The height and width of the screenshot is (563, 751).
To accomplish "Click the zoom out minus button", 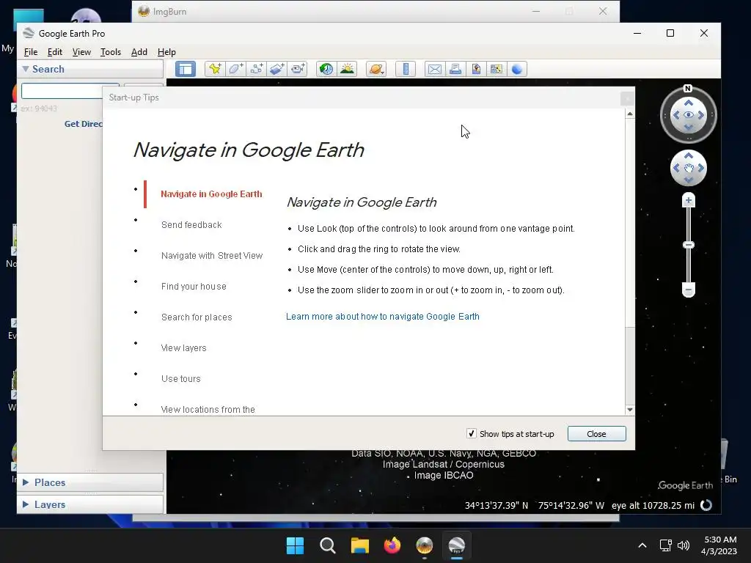I will 688,290.
